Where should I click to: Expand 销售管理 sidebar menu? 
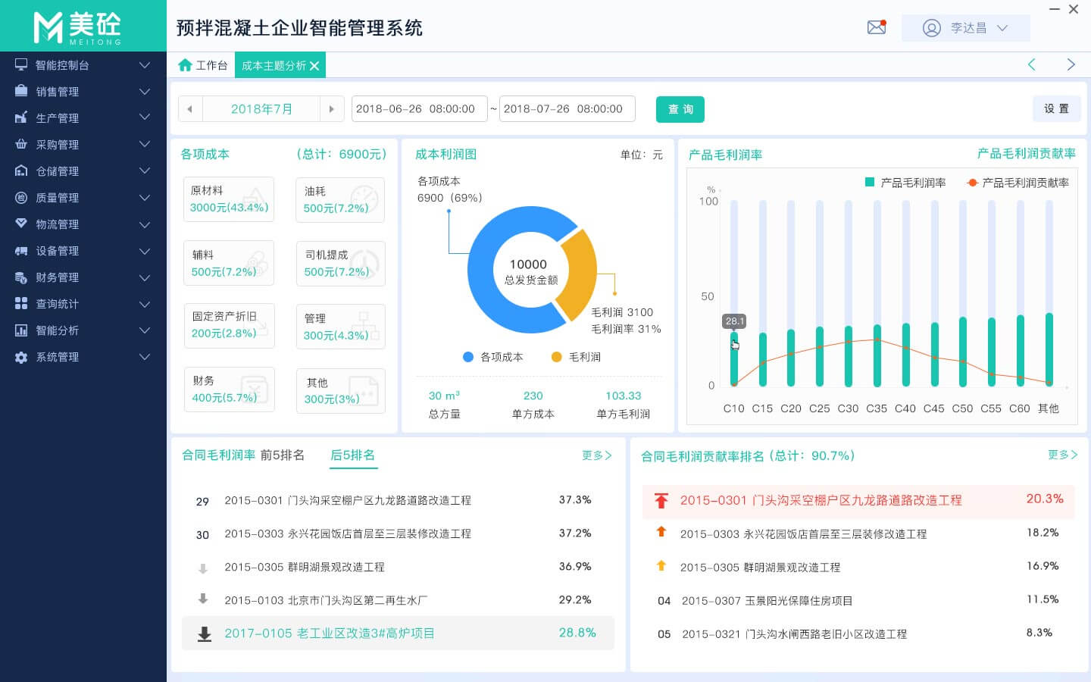pos(83,92)
